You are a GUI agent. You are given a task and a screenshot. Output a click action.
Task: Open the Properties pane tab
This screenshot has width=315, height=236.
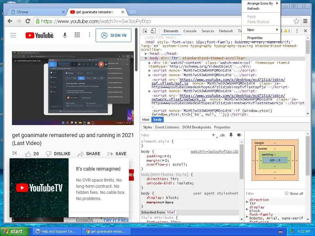pos(222,127)
